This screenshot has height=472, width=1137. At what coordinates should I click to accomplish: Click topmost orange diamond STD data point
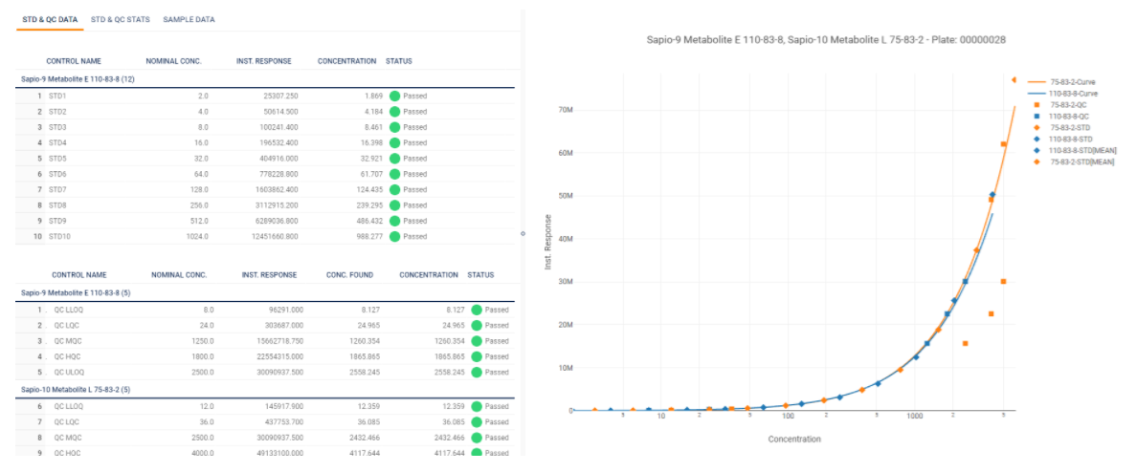(x=1014, y=79)
